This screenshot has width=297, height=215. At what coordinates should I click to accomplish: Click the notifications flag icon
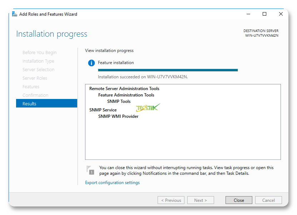[90, 170]
